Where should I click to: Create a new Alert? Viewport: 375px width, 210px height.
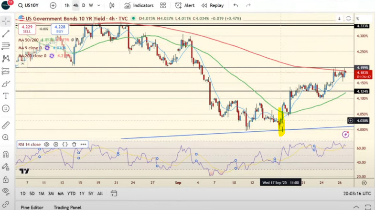pos(184,5)
